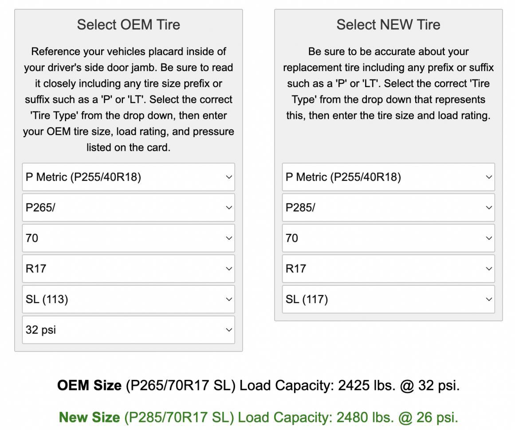515x430 pixels.
Task: Open OEM pressure 32 psi dropdown
Action: [129, 330]
